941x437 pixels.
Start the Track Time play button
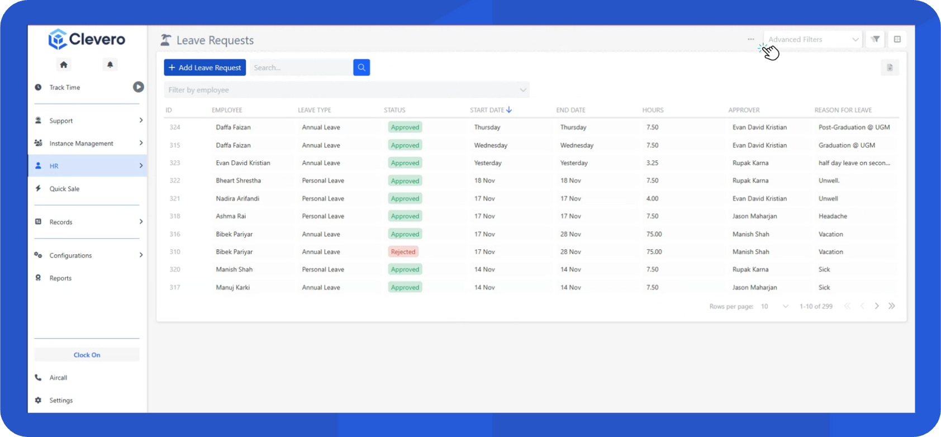pos(138,87)
